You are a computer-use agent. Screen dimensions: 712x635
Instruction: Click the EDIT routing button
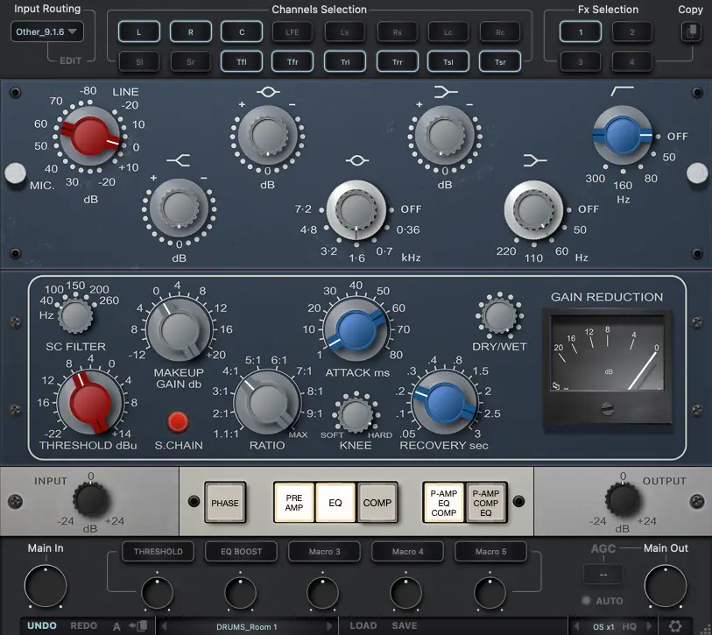click(70, 60)
